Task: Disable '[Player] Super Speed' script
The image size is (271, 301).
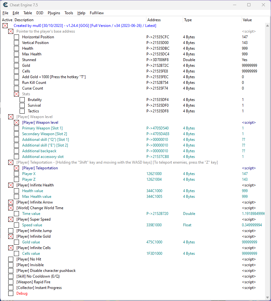Action: pos(11,219)
